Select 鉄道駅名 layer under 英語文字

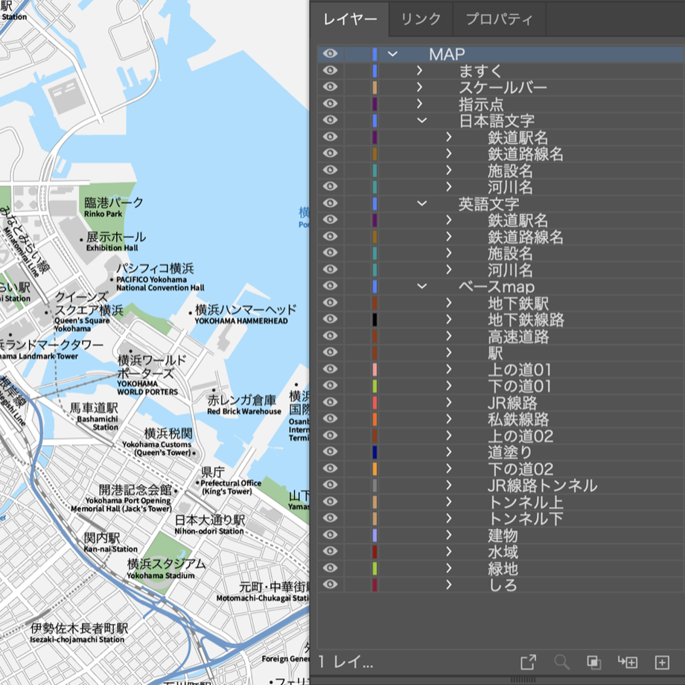(517, 220)
